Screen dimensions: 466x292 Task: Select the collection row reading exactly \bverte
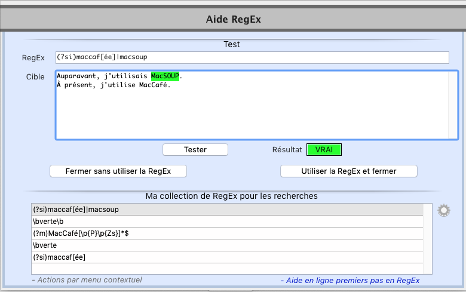227,245
